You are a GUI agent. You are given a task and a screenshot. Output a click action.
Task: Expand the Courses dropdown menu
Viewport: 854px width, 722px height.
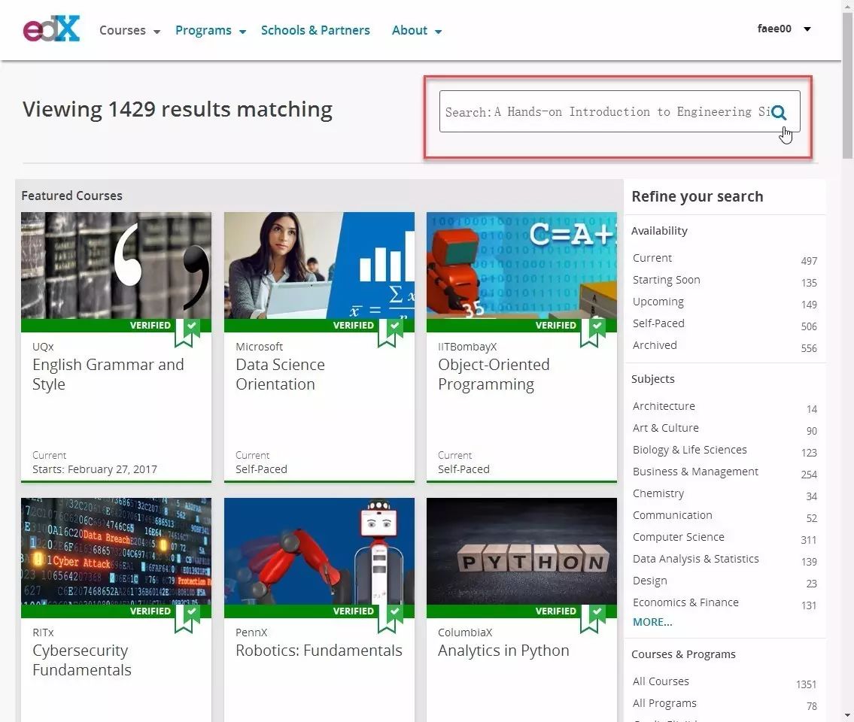129,31
